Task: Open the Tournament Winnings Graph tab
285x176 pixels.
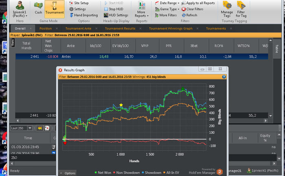Action: point(171,28)
